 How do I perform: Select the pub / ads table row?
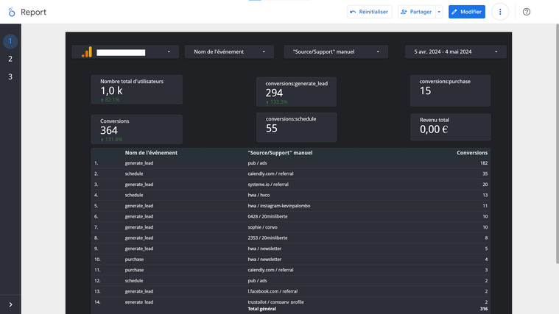pyautogui.click(x=259, y=163)
